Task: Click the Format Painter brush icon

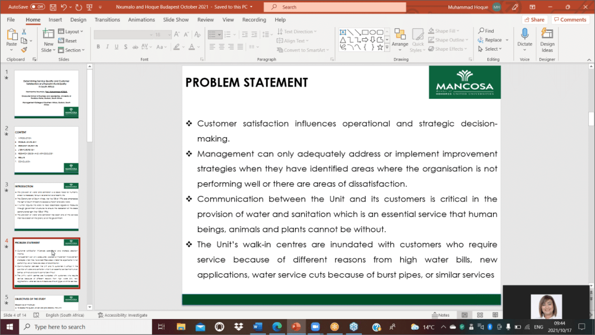Action: [24, 50]
